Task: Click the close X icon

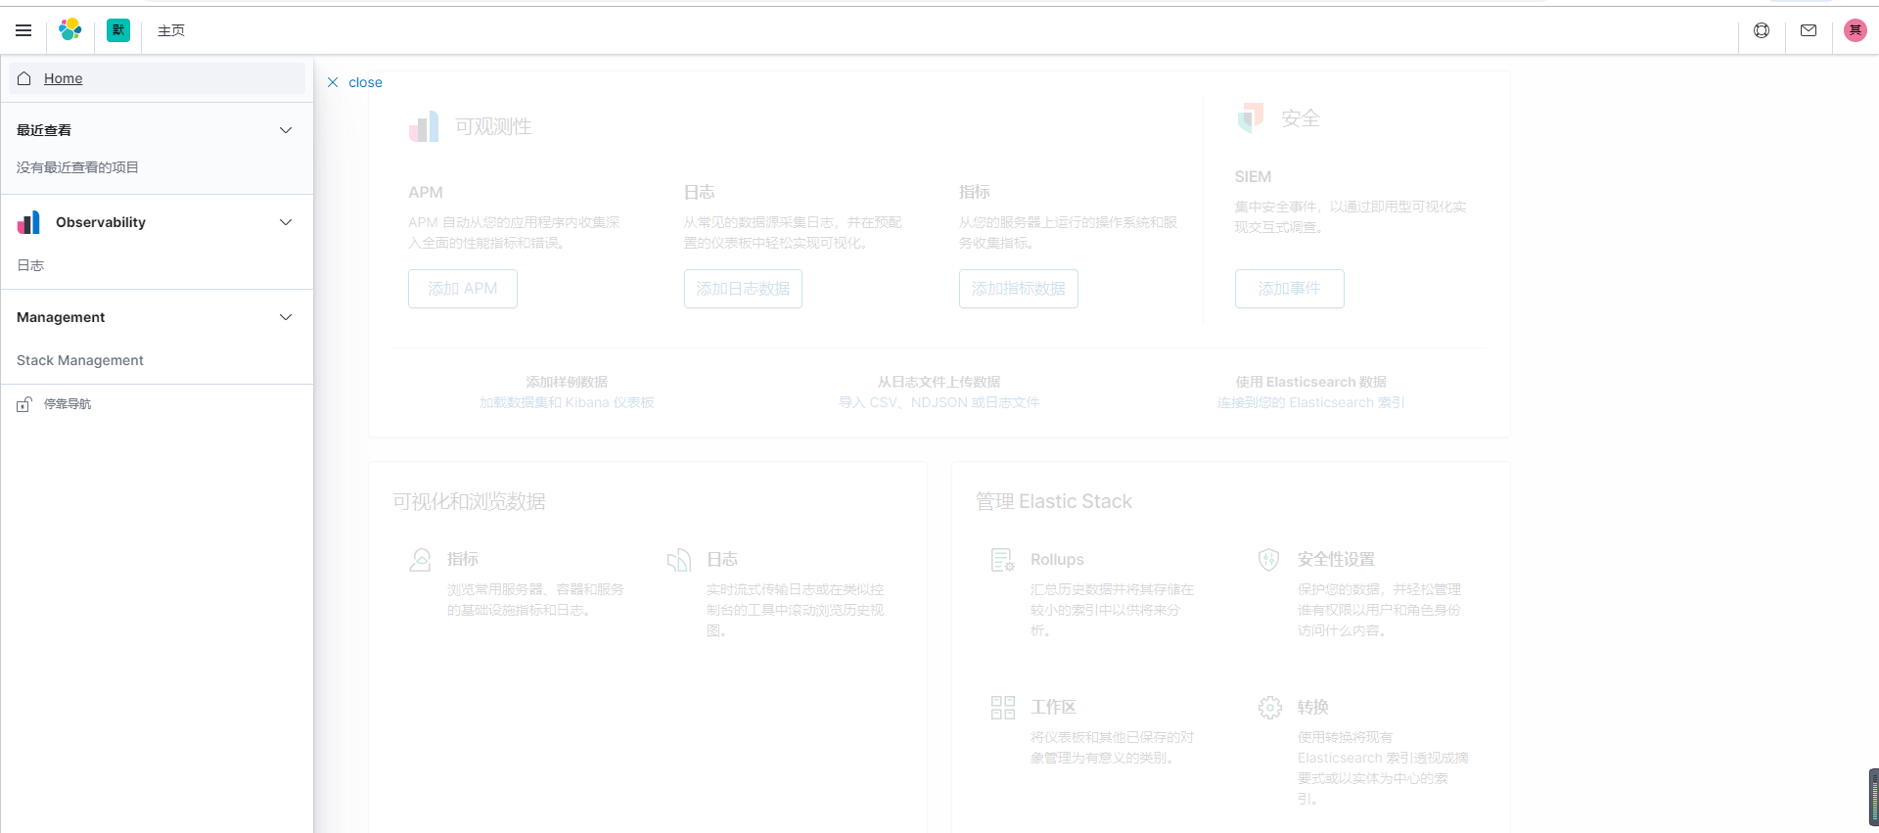Action: [x=333, y=82]
